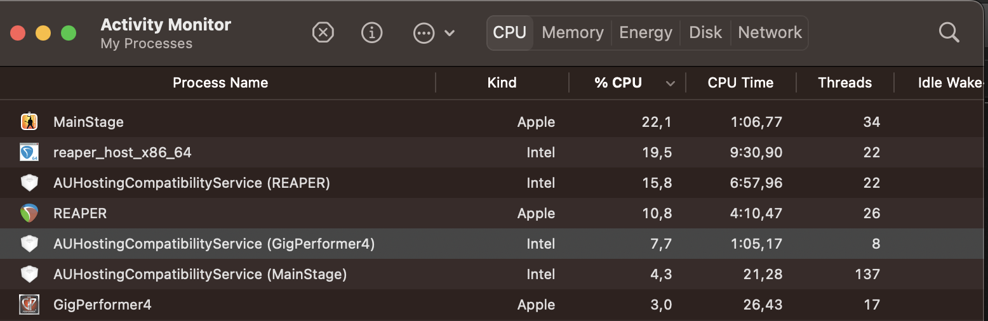Select the reaper_host_x86_64 process icon
The height and width of the screenshot is (321, 988).
coord(29,152)
